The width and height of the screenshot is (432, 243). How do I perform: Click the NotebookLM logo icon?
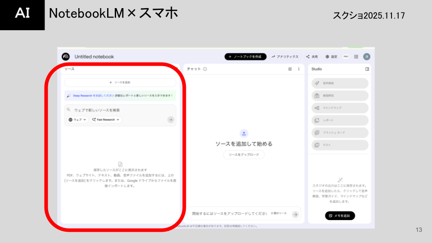(x=66, y=57)
